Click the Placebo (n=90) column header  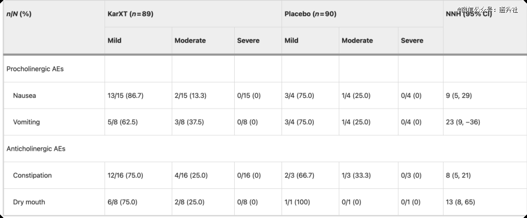click(x=310, y=14)
